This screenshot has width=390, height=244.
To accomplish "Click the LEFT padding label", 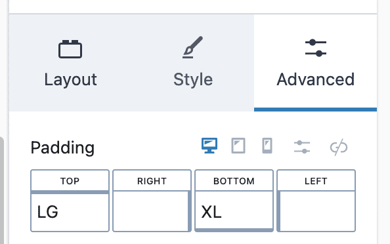I will (x=316, y=181).
